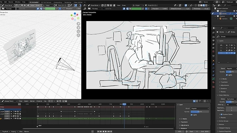The width and height of the screenshot is (237, 133).
Task: Click the start marker on the timeline
Action: coord(38,126)
